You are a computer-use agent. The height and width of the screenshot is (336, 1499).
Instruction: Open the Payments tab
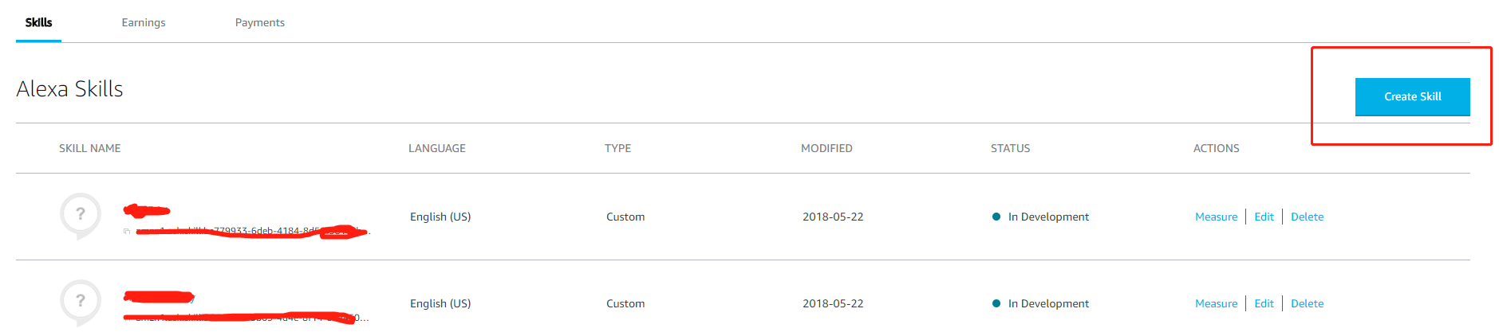259,22
